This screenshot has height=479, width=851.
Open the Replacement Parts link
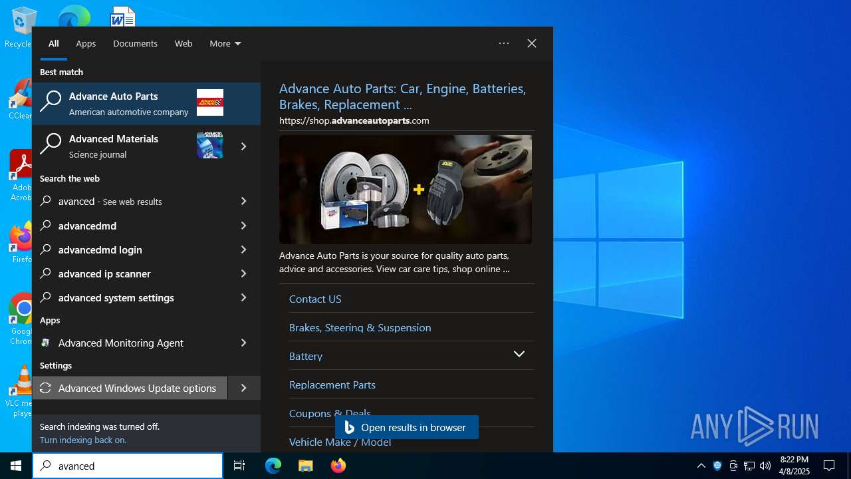pos(332,385)
